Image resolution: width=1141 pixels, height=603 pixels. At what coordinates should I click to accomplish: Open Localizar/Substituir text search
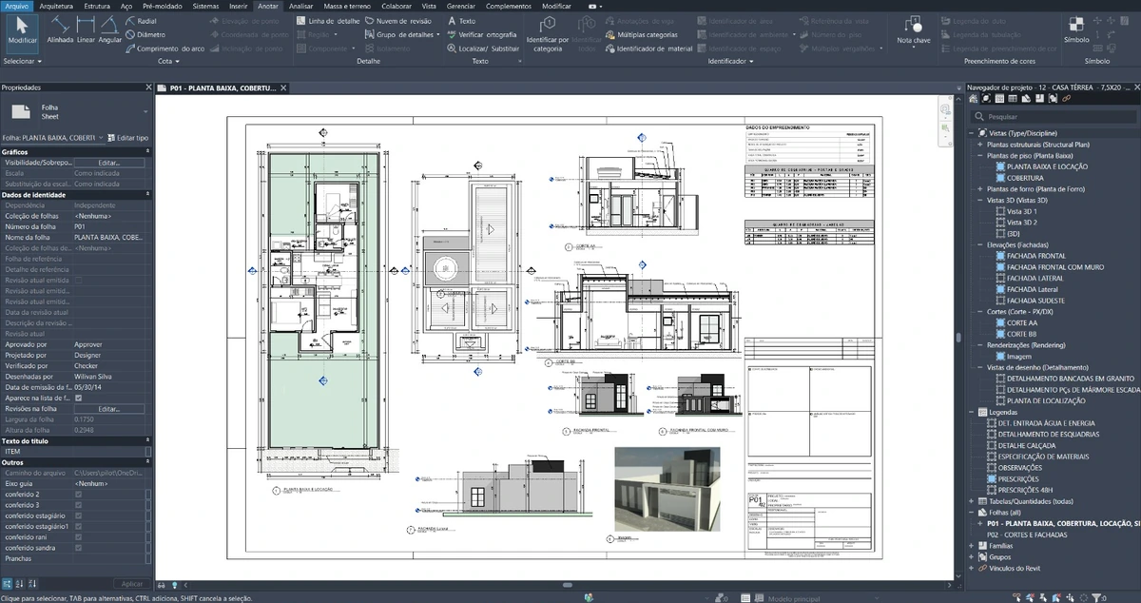(x=482, y=48)
